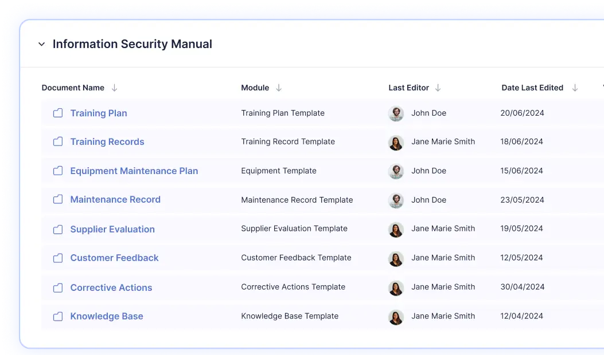The width and height of the screenshot is (604, 355).
Task: Click Jane Marie Smith name in Corrective Actions row
Action: coord(443,287)
